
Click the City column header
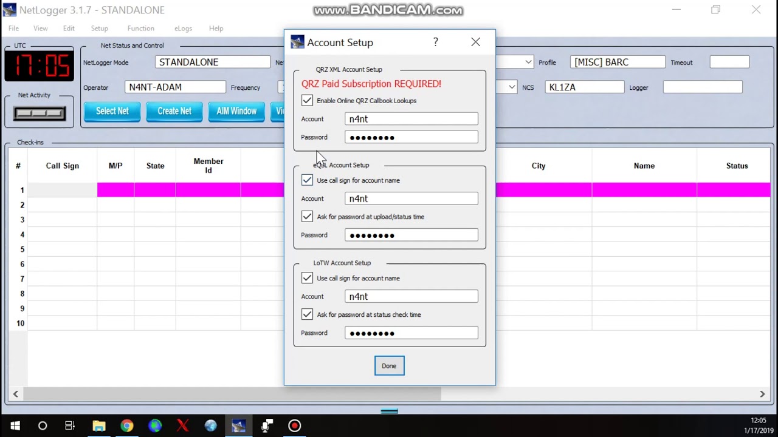(x=539, y=166)
